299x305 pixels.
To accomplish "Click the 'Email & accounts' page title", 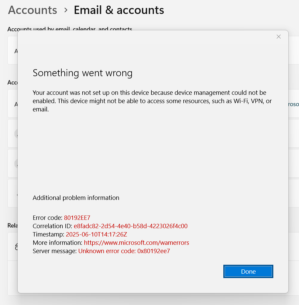I will [x=119, y=10].
